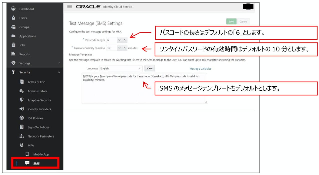Navigate to Applications
This screenshot has width=319, height=175.
click(x=27, y=36)
